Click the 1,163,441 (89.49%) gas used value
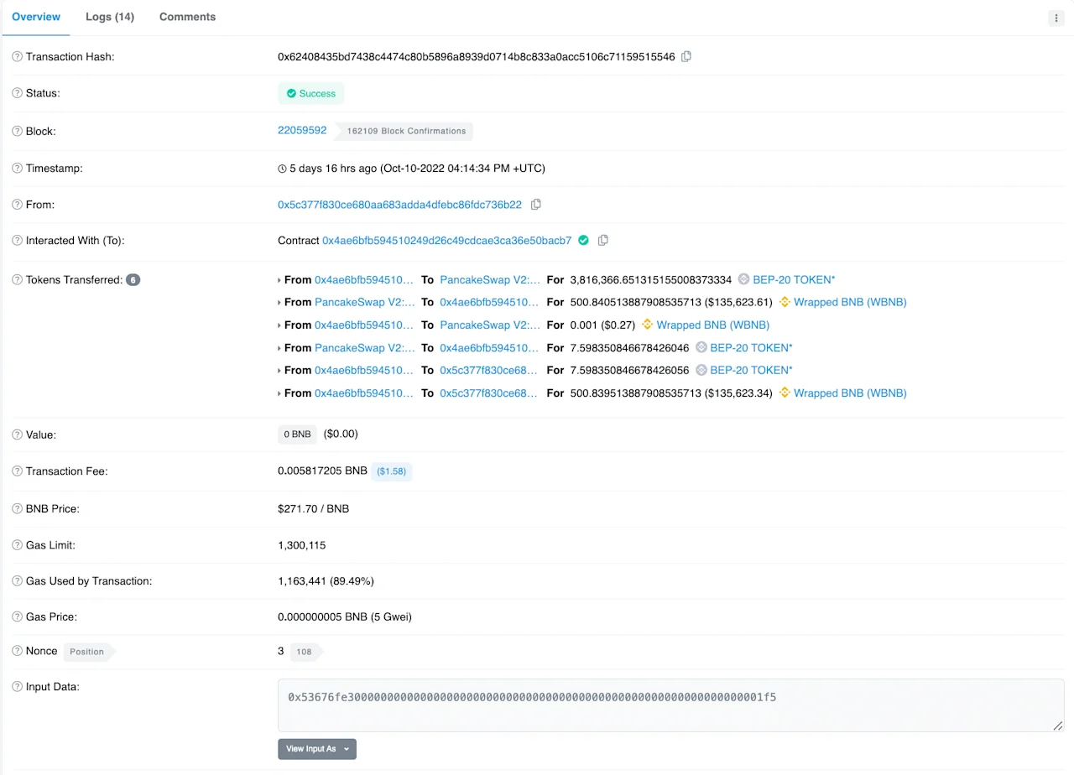This screenshot has height=775, width=1074. pyautogui.click(x=326, y=580)
